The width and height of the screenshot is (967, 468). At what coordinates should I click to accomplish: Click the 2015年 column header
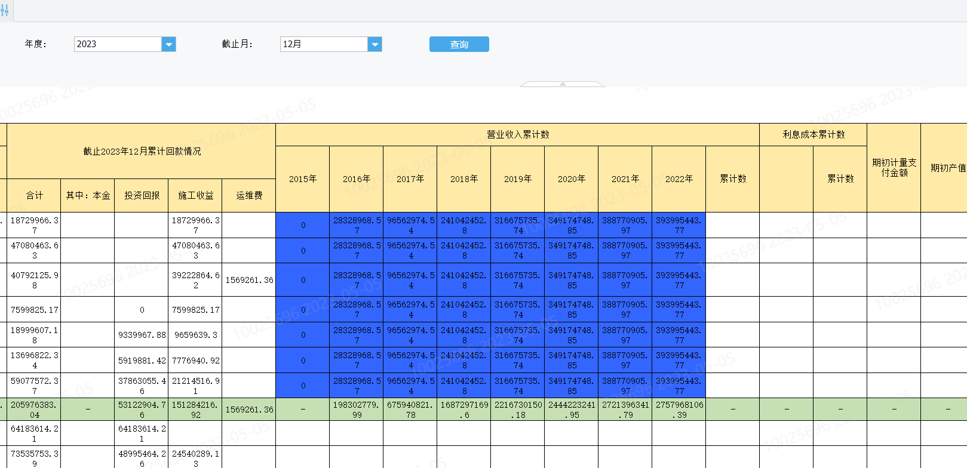(303, 178)
